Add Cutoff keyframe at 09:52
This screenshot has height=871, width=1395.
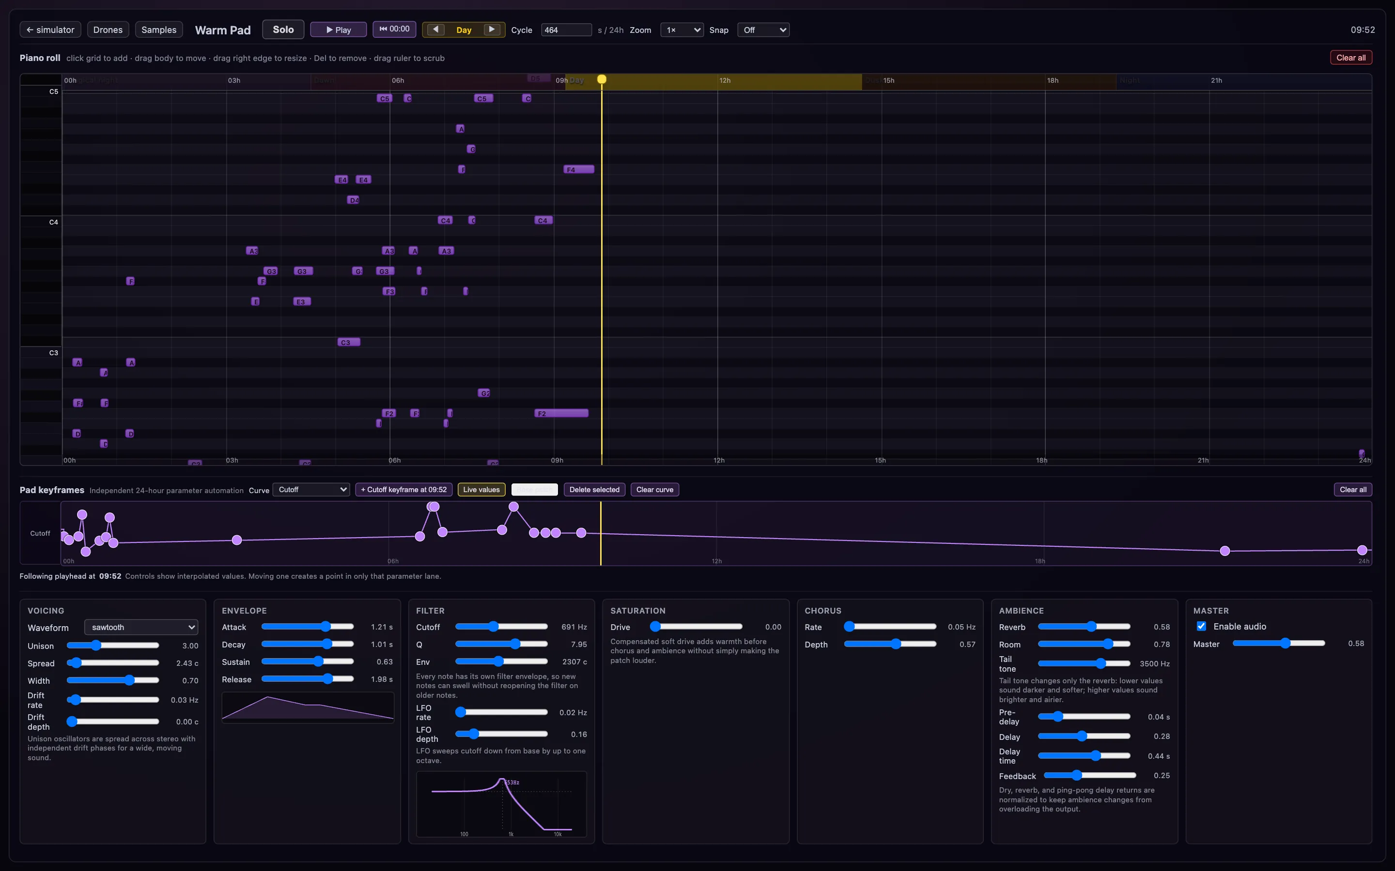[x=403, y=490]
